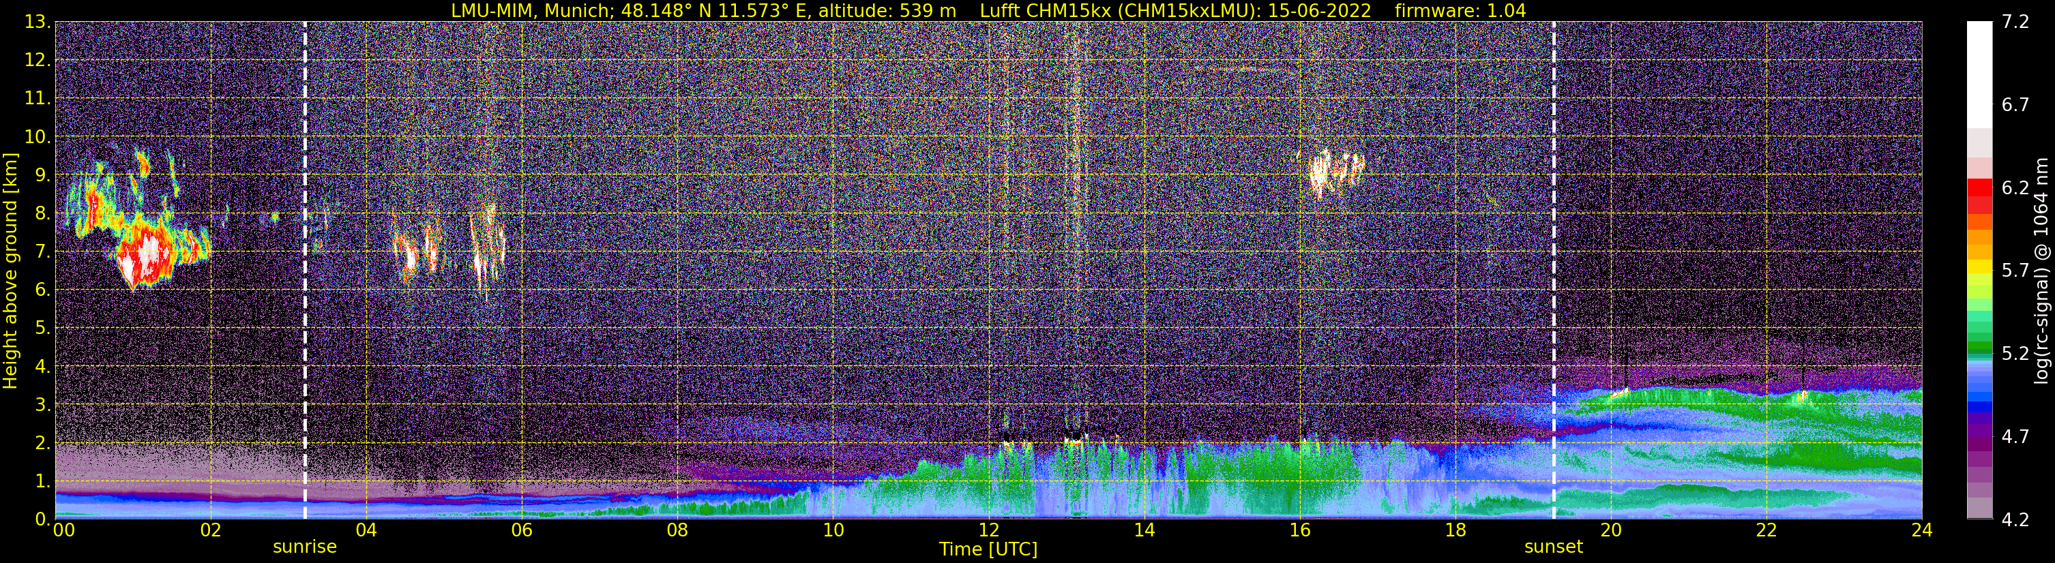Click the sunrise label below the time axis

pyautogui.click(x=305, y=547)
